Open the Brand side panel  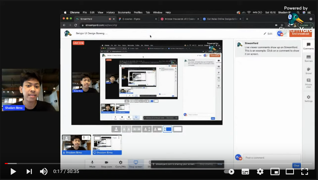pyautogui.click(x=308, y=71)
